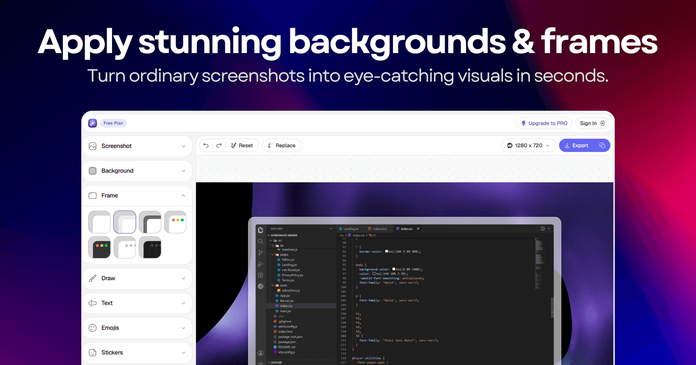Click the VS Code explorer files icon
696x365 pixels.
[260, 230]
